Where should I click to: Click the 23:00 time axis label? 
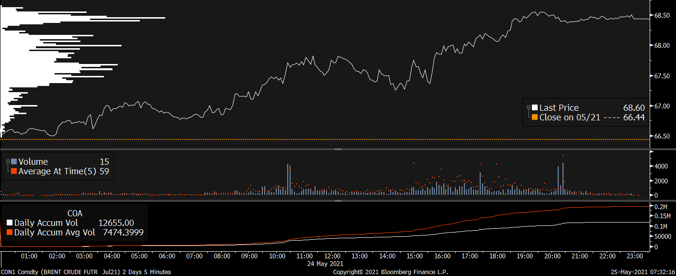pyautogui.click(x=635, y=256)
